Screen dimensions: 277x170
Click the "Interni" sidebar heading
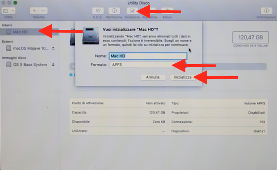pyautogui.click(x=7, y=25)
